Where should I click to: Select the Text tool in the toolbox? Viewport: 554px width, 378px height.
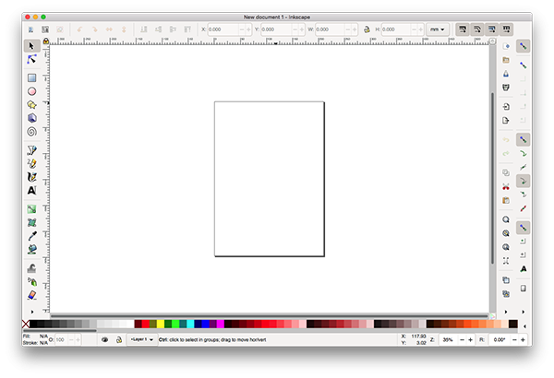31,191
